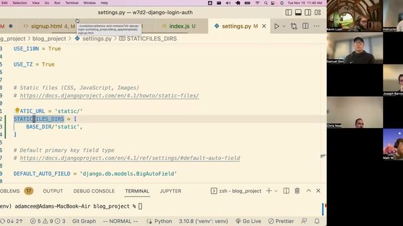This screenshot has height=226, width=403.
Task: Click the DEFAULT_AUTO_FIELD setting text
Action: tap(42, 174)
